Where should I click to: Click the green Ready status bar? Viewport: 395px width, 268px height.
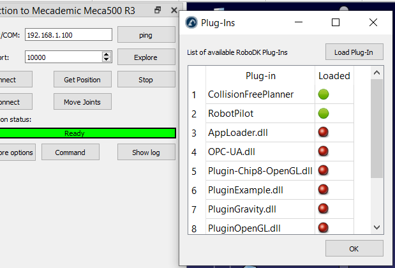tap(87, 133)
